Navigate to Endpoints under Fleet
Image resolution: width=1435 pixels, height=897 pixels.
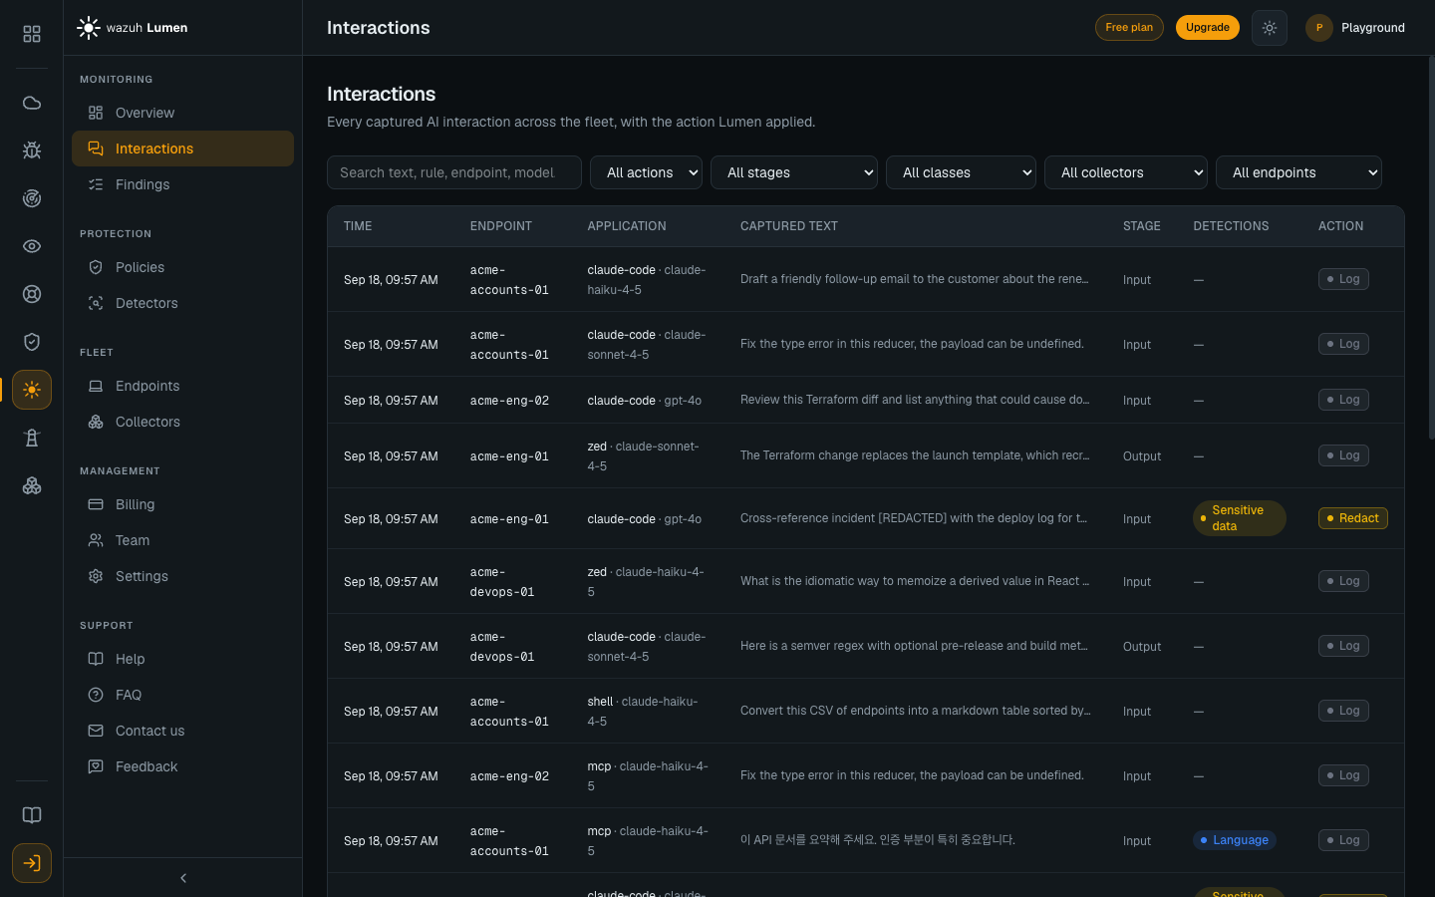click(183, 386)
